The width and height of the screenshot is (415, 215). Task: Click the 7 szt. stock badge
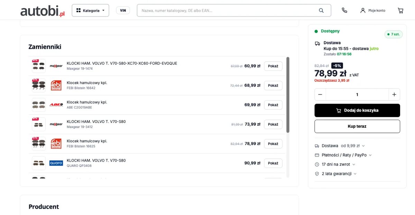tap(394, 34)
